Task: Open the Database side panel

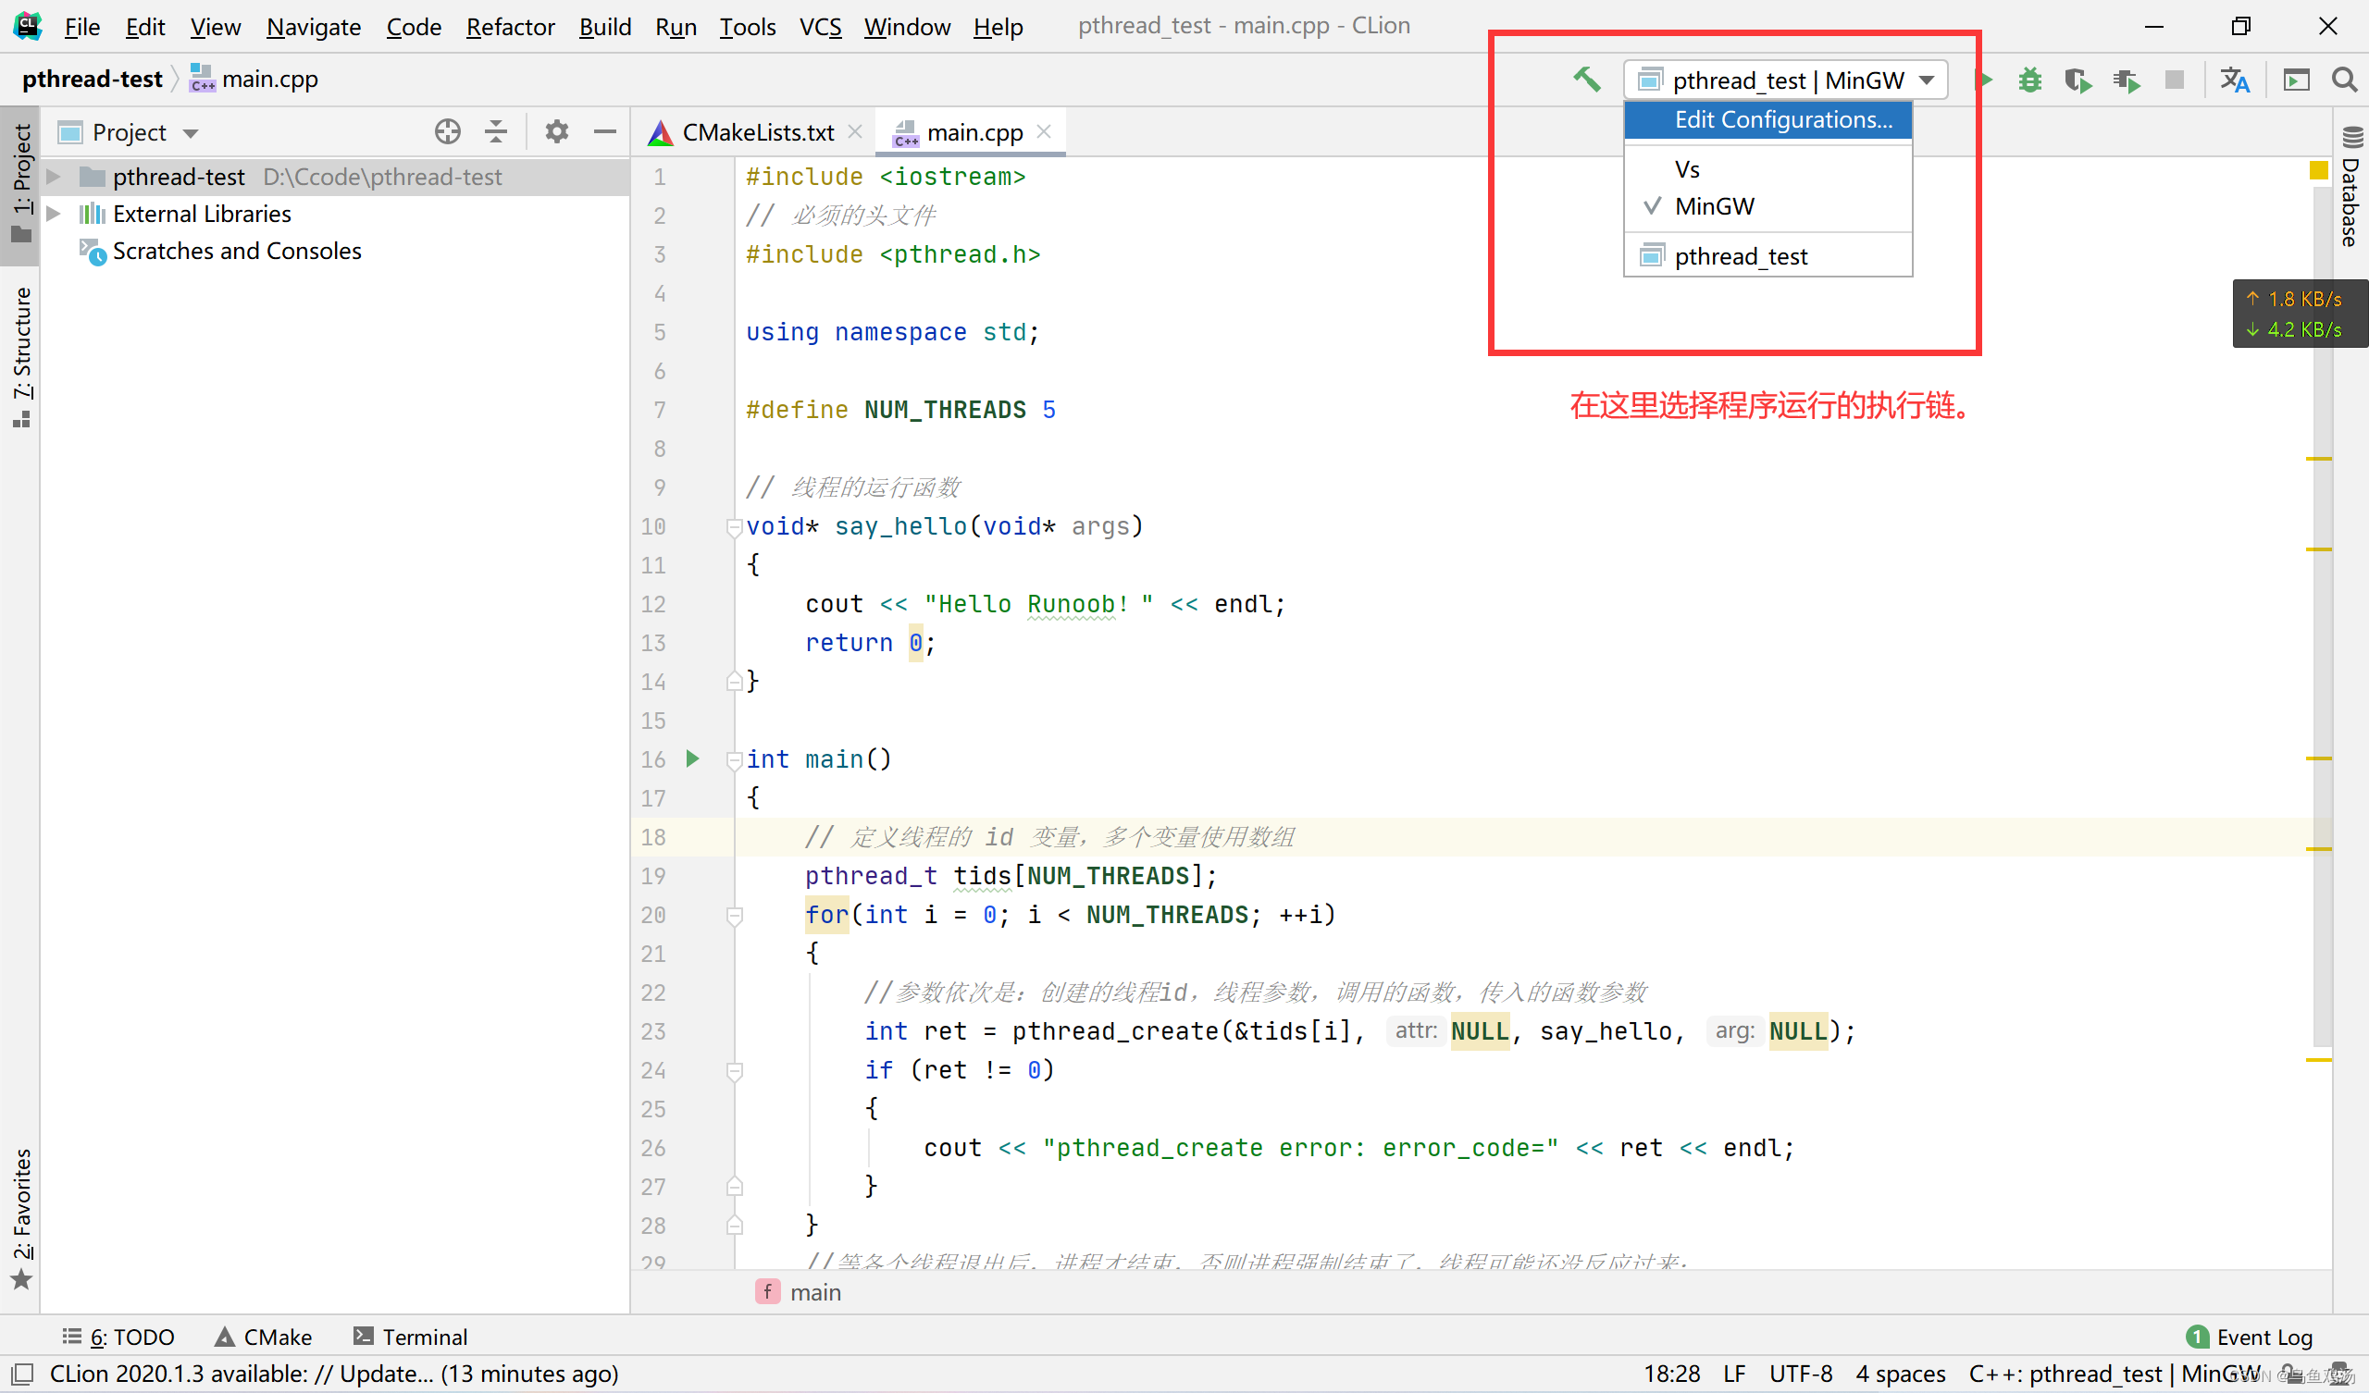Action: coord(2352,186)
